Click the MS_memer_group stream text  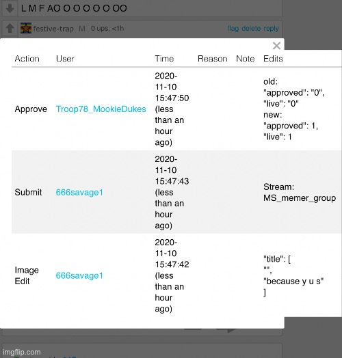point(300,198)
